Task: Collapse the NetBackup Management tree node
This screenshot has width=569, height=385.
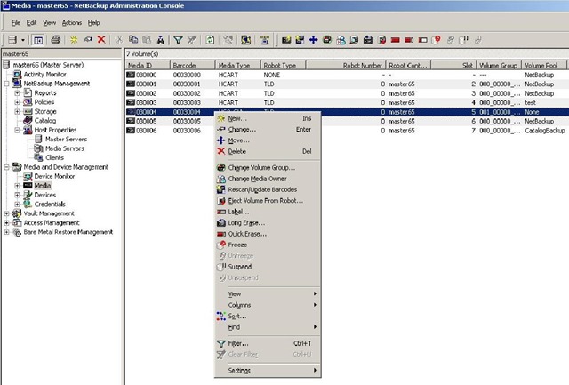Action: pyautogui.click(x=6, y=84)
